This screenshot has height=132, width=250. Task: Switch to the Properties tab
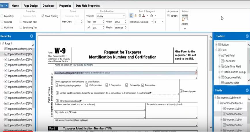click(x=65, y=6)
